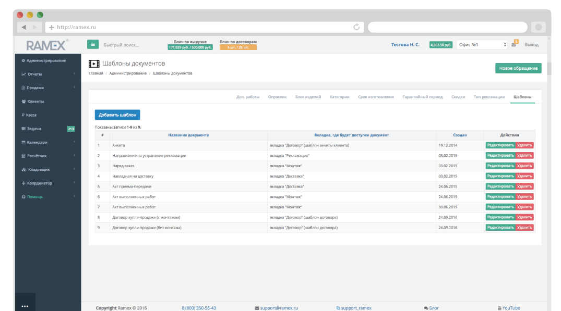Screen dimensions: 561x311
Task: Switch to the Тип рекламации tab
Action: click(x=489, y=97)
